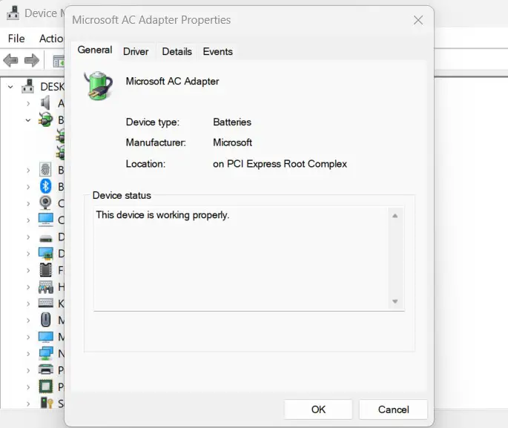Viewport: 508px width, 428px height.
Task: Select the keyboard category icon
Action: click(45, 303)
